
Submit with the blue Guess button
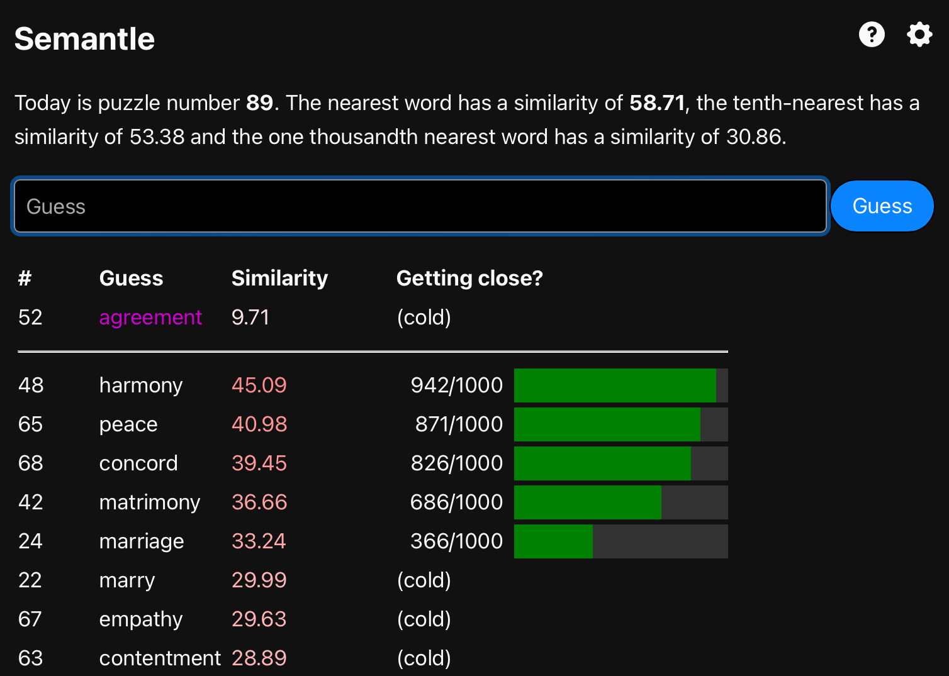pyautogui.click(x=882, y=206)
